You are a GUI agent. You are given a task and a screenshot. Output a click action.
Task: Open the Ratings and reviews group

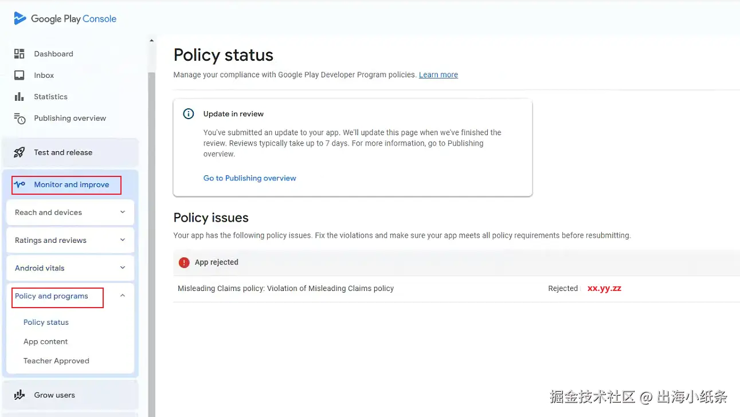tap(70, 240)
